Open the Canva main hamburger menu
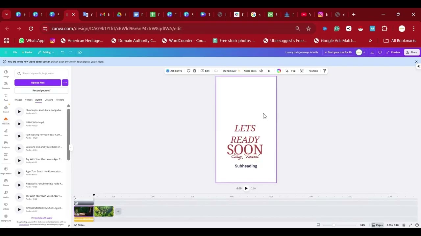Image resolution: width=421 pixels, height=236 pixels. tap(6, 52)
